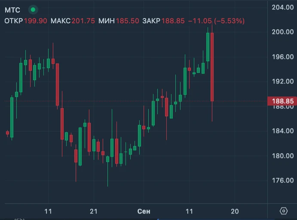Click the ЗАКР value 188.85
297x220 pixels.
tap(173, 21)
